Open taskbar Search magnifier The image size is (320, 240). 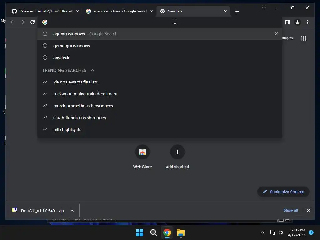[153, 232]
